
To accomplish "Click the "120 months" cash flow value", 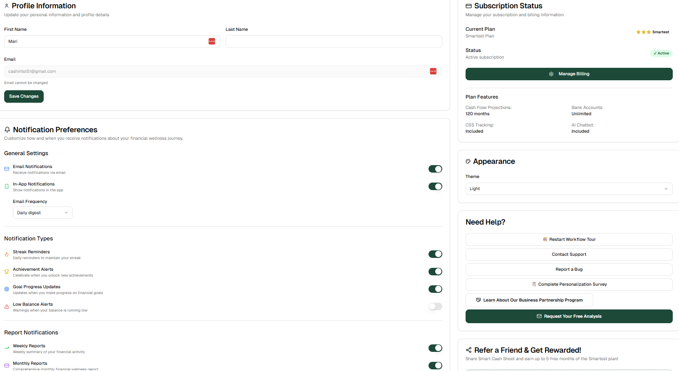I will pyautogui.click(x=477, y=114).
